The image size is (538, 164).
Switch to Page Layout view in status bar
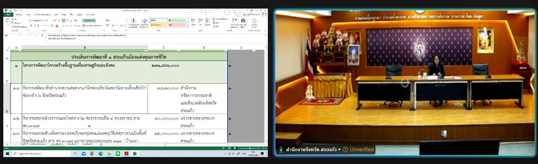click(229, 148)
